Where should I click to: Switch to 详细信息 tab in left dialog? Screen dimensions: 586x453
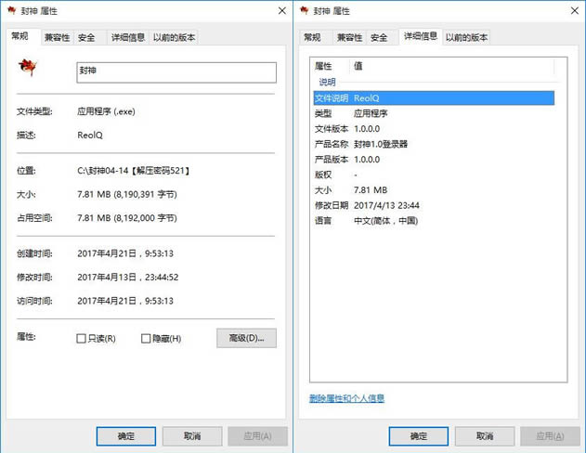pos(128,38)
